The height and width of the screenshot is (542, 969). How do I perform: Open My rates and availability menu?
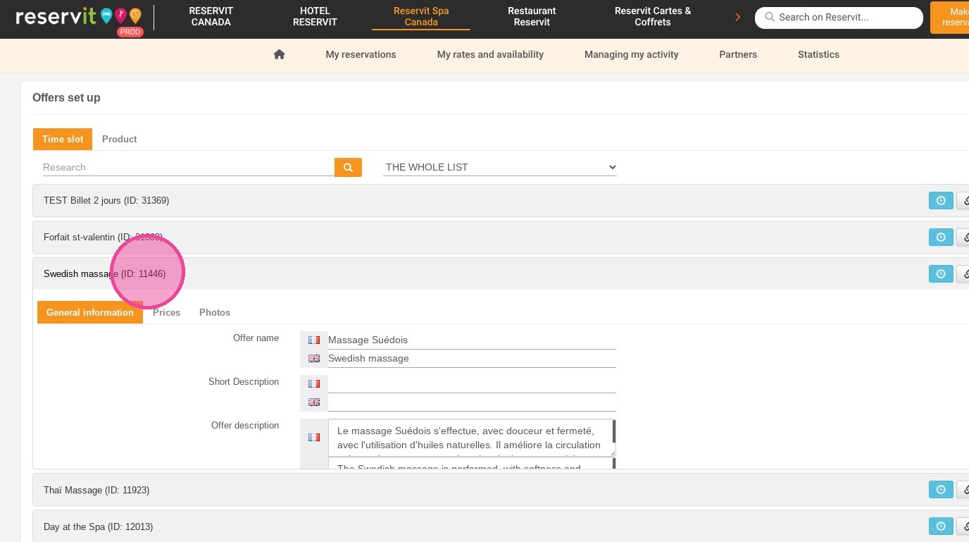(490, 54)
